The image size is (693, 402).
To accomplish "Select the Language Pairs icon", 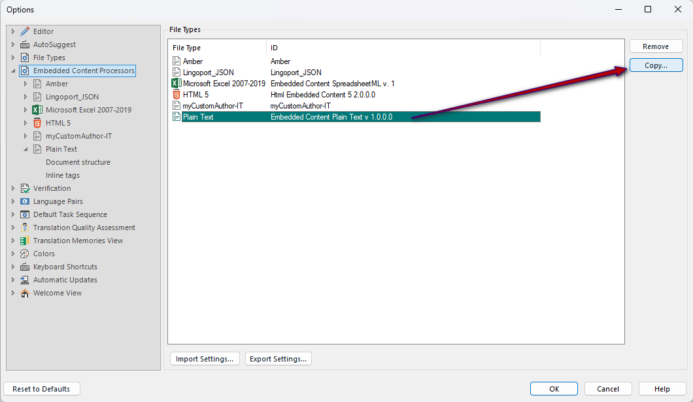I will coord(24,201).
